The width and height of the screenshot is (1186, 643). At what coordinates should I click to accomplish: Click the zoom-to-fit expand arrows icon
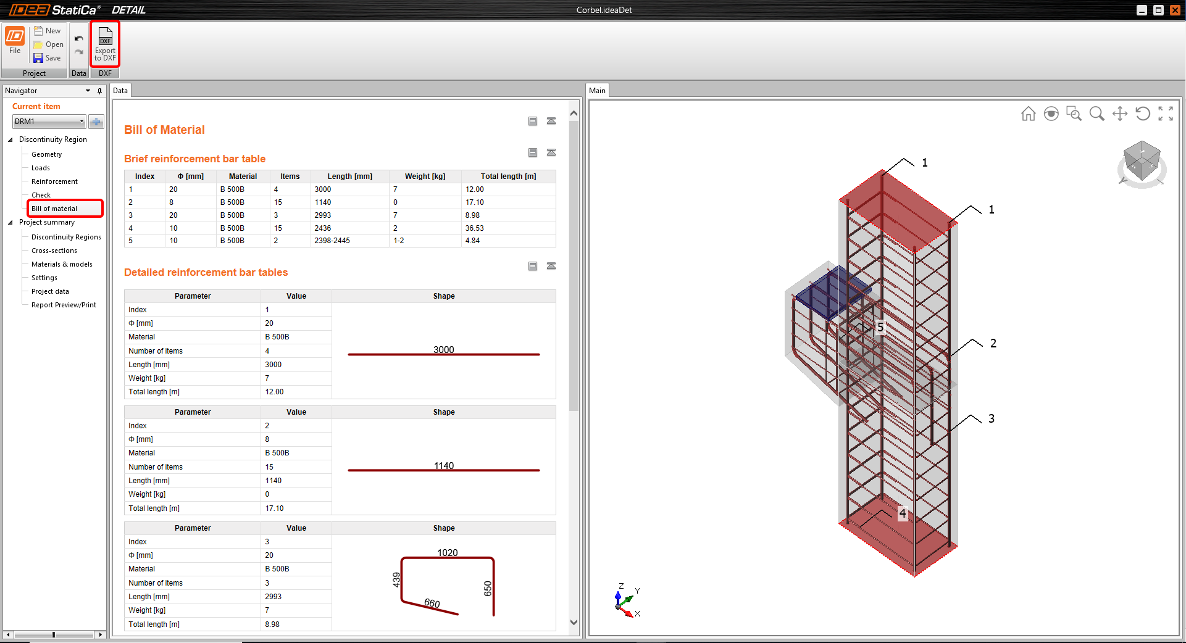pos(1165,114)
